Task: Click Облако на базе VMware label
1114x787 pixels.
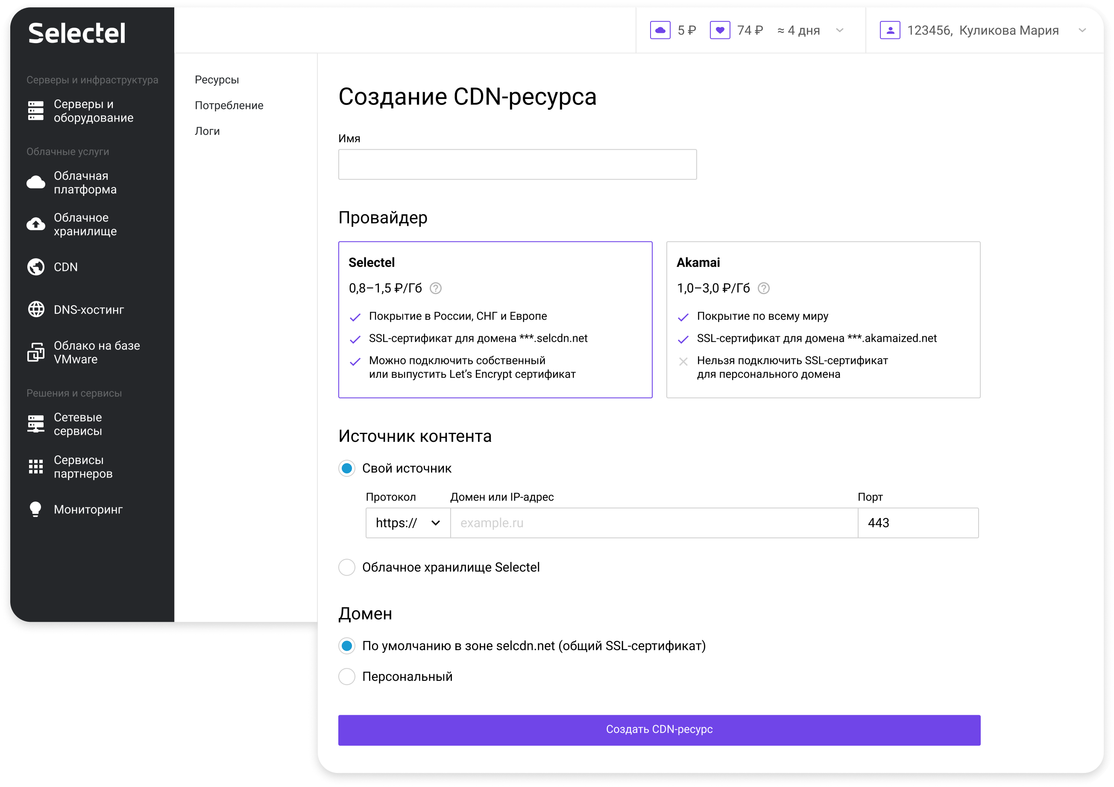Action: [x=97, y=352]
